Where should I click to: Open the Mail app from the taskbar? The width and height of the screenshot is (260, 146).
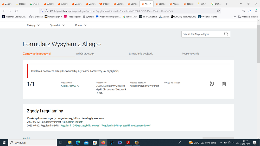[x=86, y=143]
